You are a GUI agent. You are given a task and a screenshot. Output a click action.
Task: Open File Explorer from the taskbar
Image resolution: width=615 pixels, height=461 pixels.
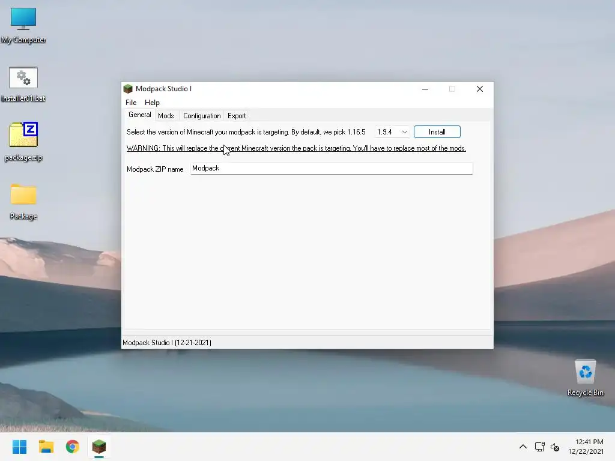click(x=46, y=447)
